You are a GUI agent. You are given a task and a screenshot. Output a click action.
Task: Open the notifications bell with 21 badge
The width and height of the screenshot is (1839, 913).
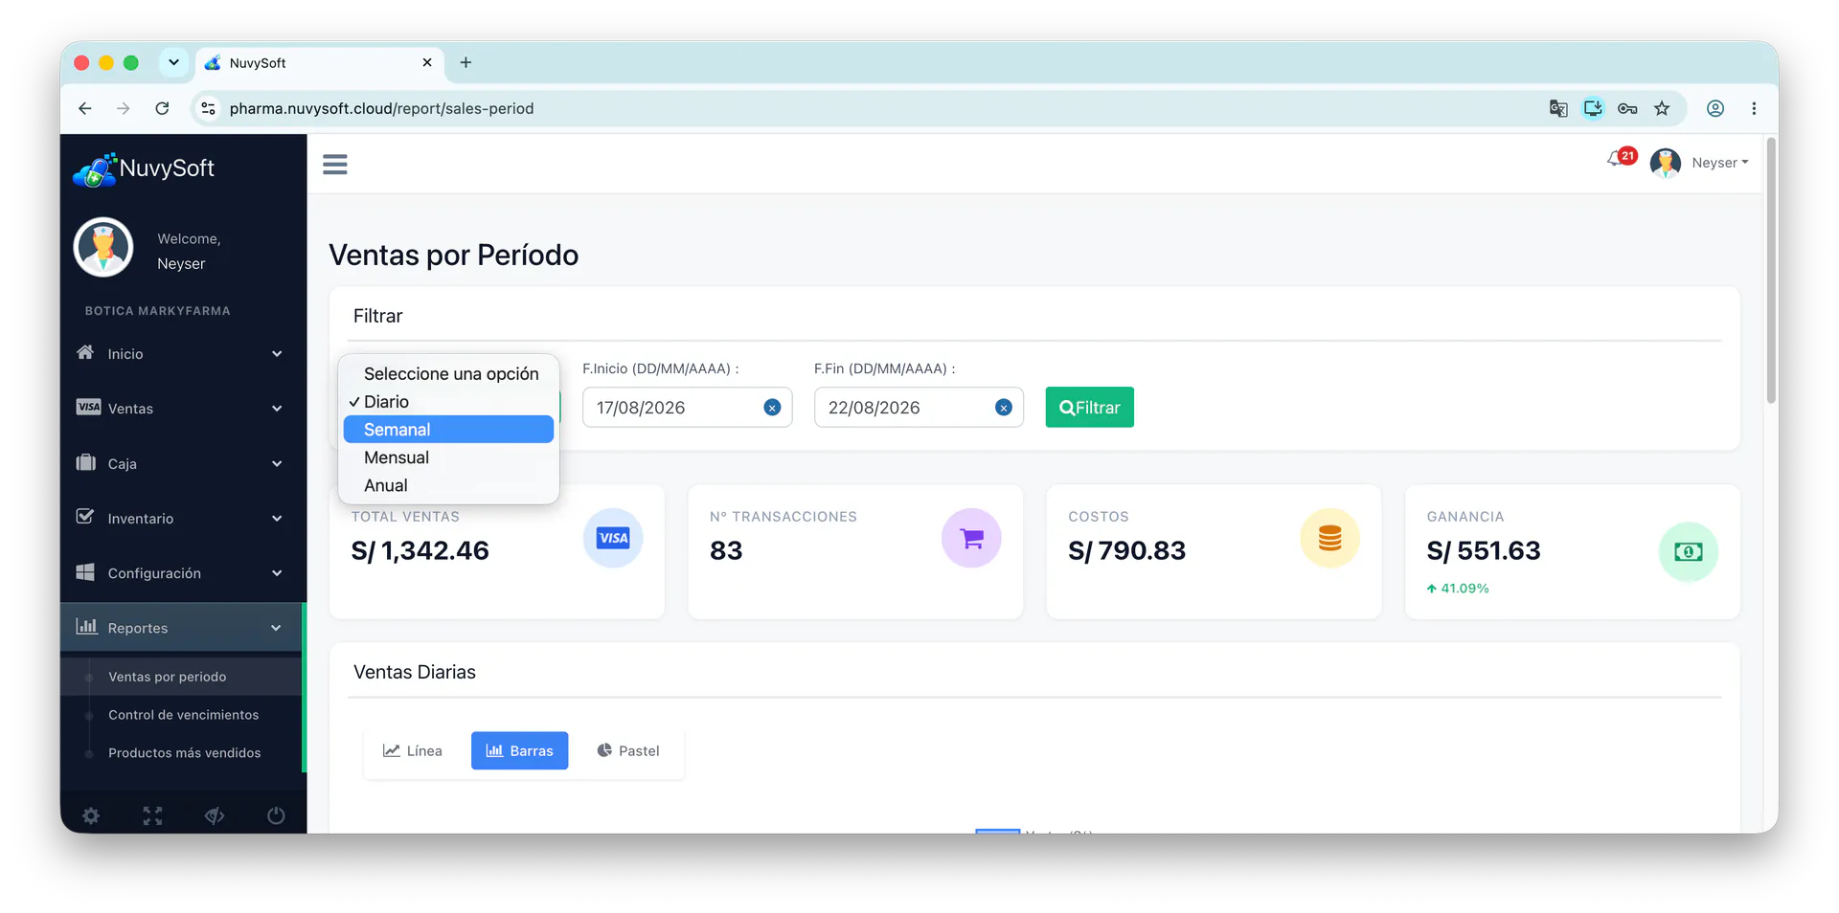1621,158
